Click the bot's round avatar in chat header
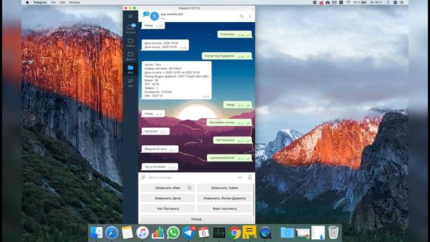430x242 pixels. pos(155,16)
